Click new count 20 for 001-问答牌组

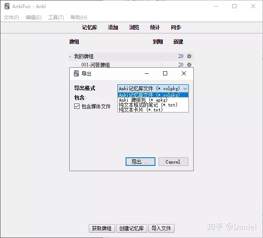coord(181,65)
